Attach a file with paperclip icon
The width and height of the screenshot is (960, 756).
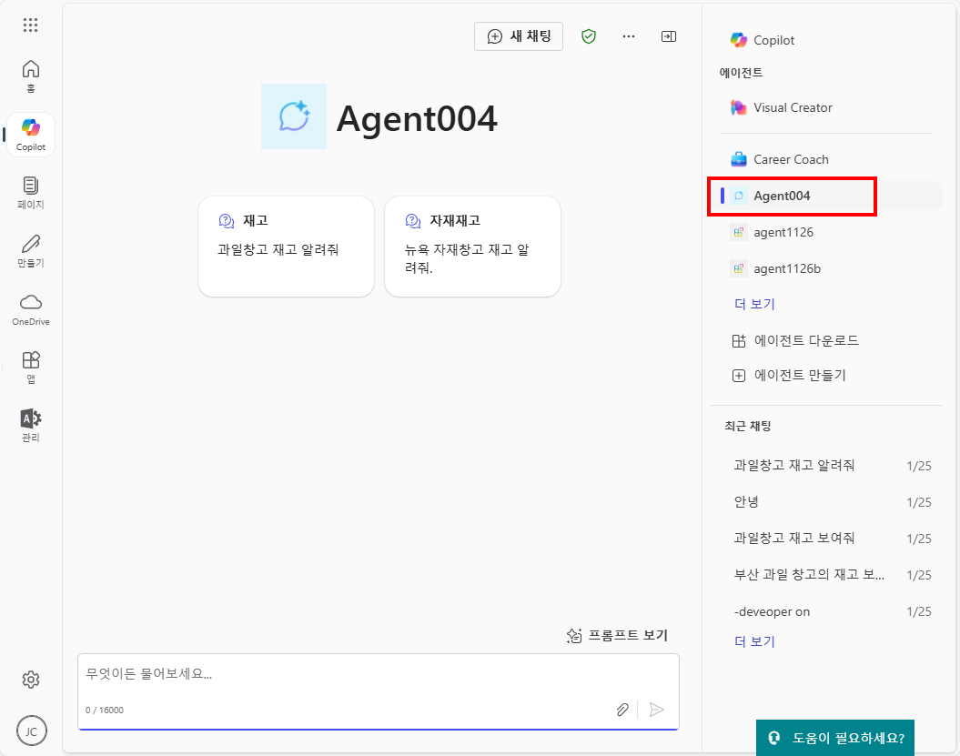coord(622,710)
